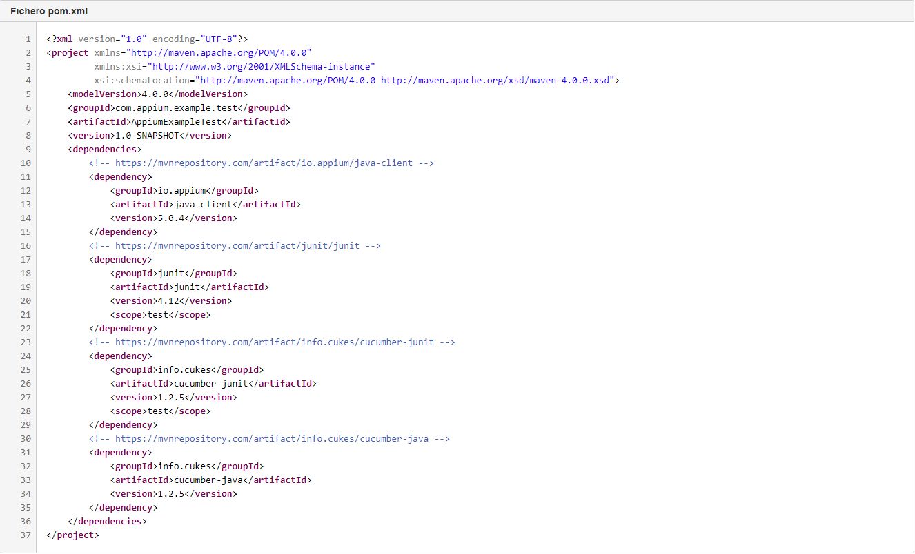Screen dimensions: 915x554
Task: Click the xmlns:xsi XMLSchema-instance URL value
Action: [x=263, y=66]
